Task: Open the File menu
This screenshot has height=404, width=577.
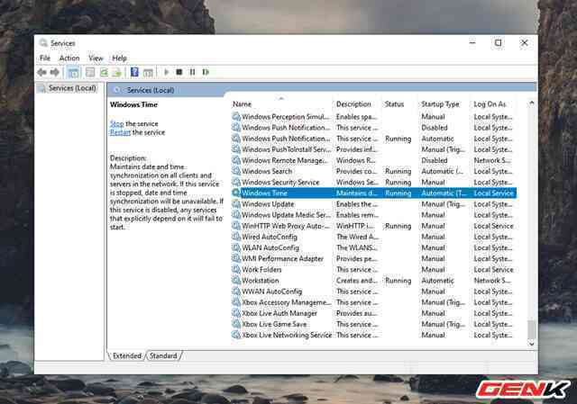Action: coord(45,58)
